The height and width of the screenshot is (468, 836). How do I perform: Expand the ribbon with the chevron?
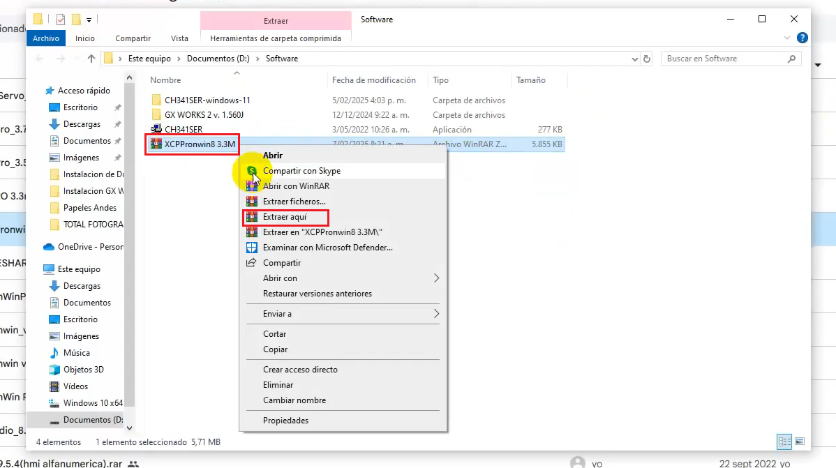pos(787,38)
